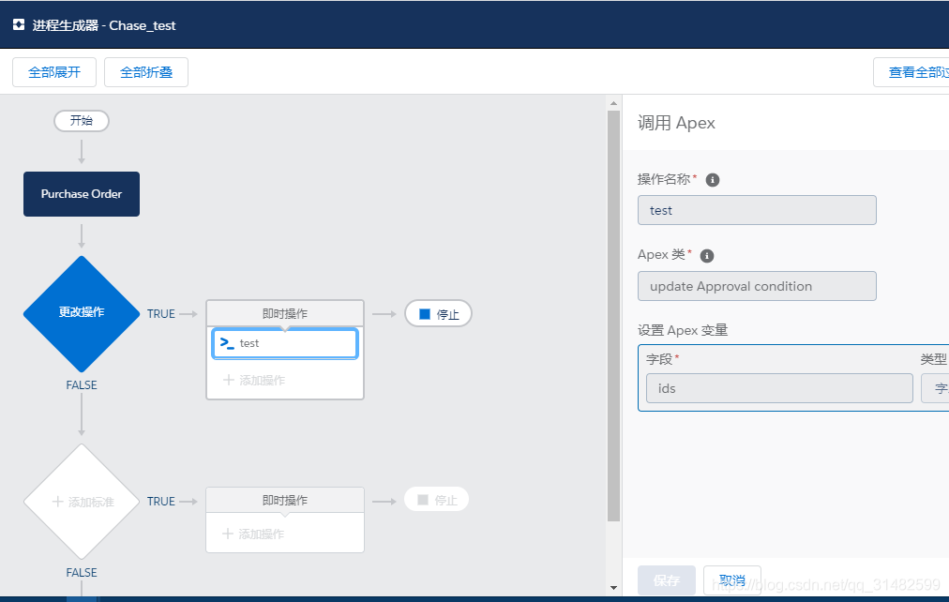Click plus icon in lower 添加操作 box
This screenshot has width=949, height=602.
click(x=228, y=534)
